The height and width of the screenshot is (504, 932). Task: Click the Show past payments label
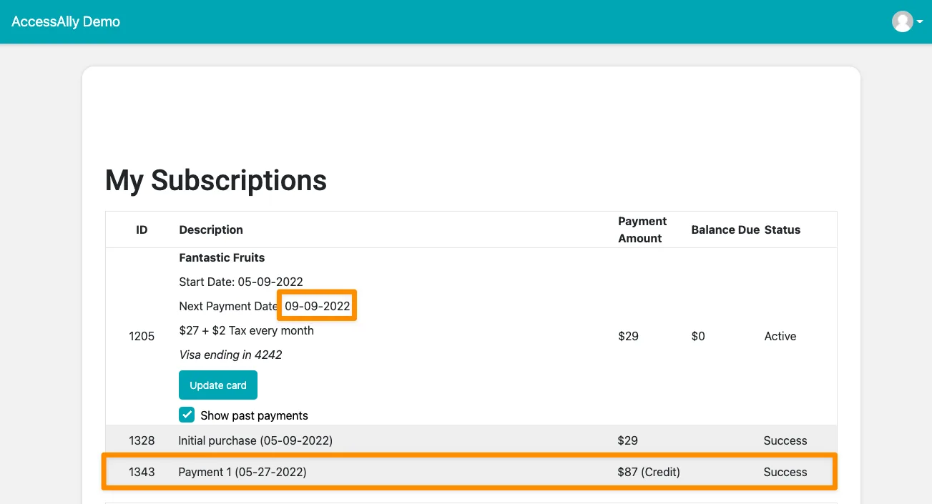coord(254,415)
